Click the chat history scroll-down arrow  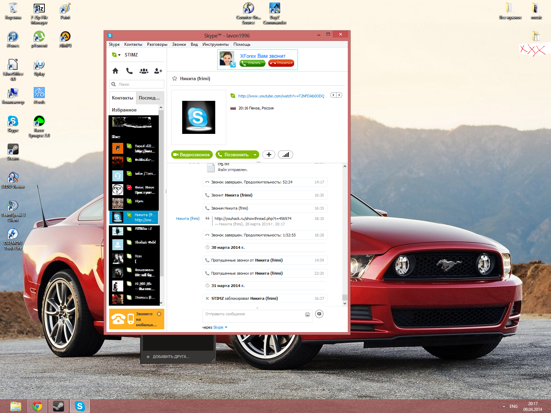click(x=345, y=304)
